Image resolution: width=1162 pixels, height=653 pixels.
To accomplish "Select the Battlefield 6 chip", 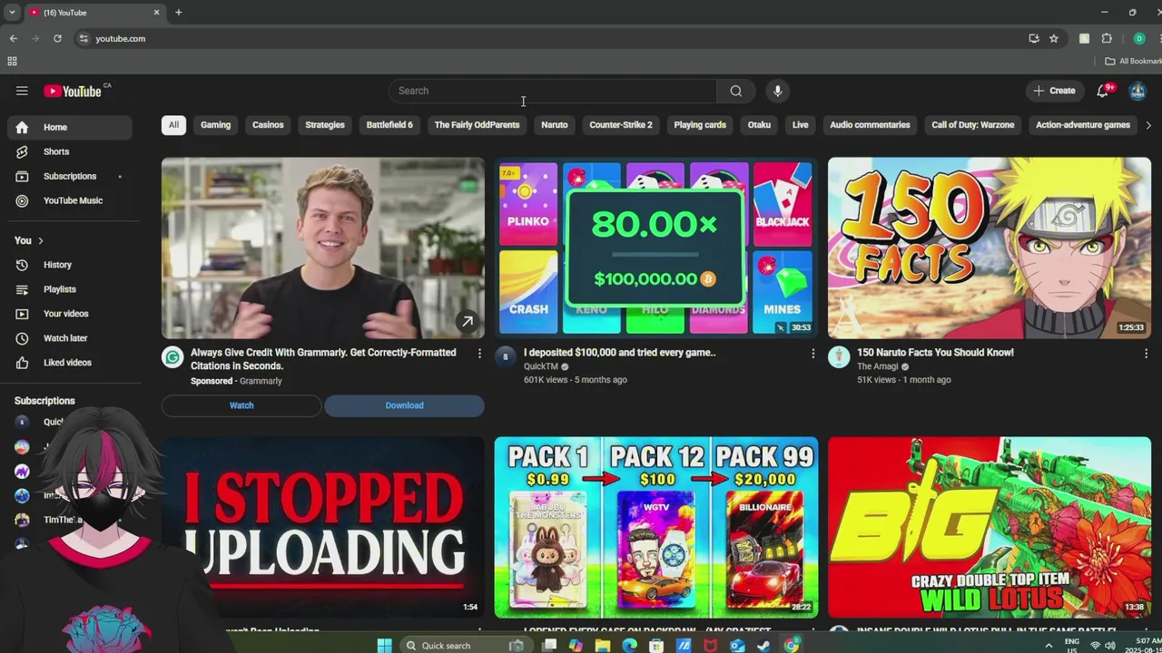I will coord(389,125).
